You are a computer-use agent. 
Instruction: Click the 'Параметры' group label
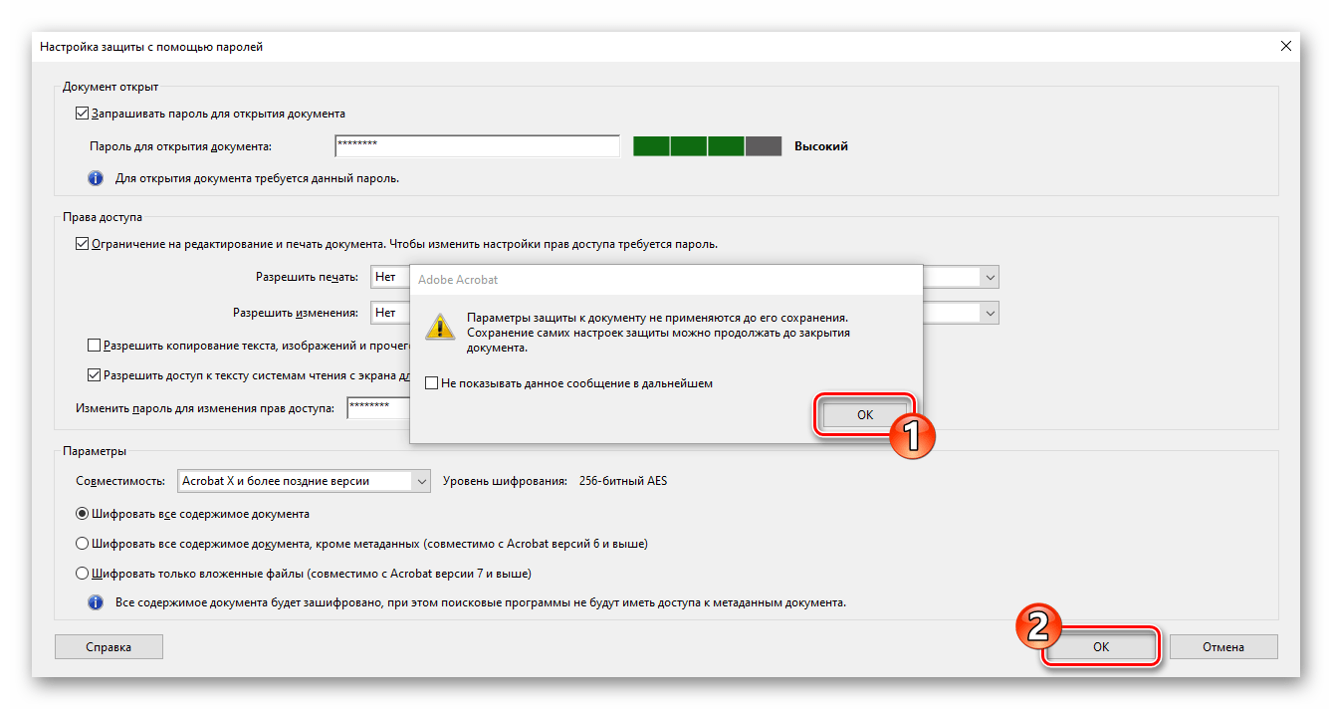95,451
